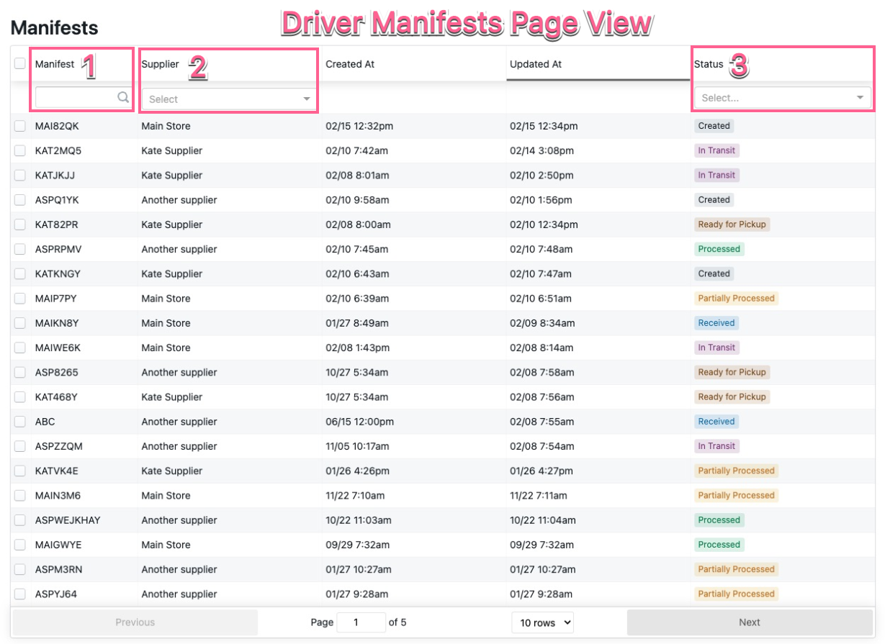Image resolution: width=885 pixels, height=644 pixels.
Task: Open manifest ASPWEJKHAY row
Action: (x=68, y=520)
